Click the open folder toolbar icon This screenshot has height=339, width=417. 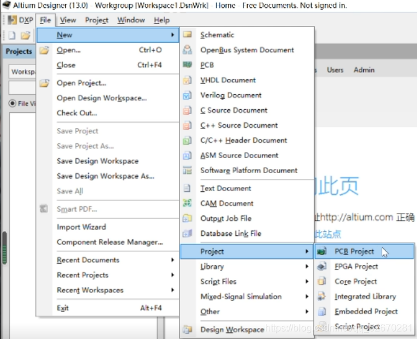point(25,35)
